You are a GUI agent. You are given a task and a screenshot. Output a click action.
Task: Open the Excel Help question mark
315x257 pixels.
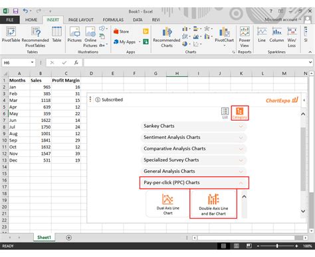[270, 11]
